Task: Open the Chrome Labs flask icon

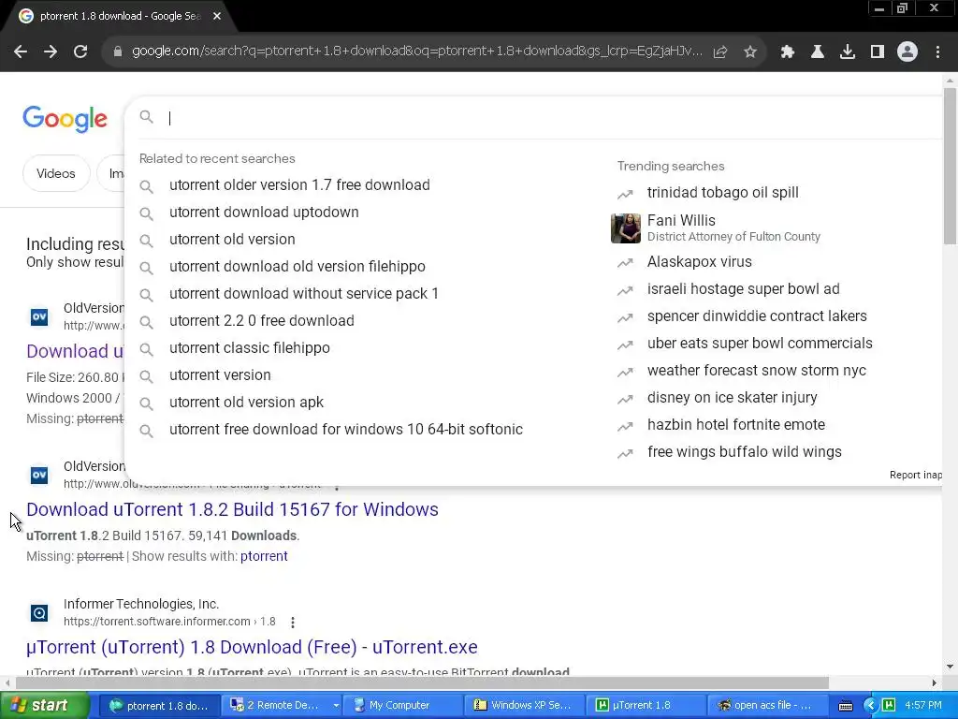Action: (818, 52)
